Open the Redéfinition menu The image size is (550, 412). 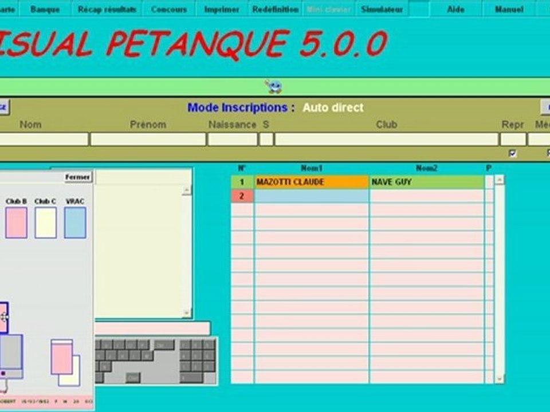point(276,9)
